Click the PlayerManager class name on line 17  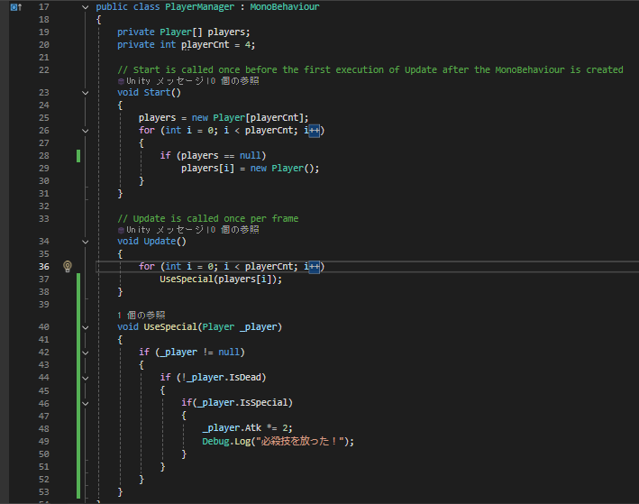pyautogui.click(x=200, y=7)
